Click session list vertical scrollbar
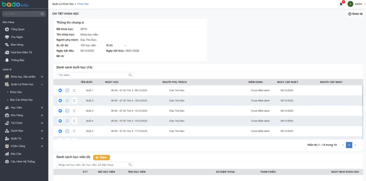366x181 pixels. pyautogui.click(x=362, y=96)
